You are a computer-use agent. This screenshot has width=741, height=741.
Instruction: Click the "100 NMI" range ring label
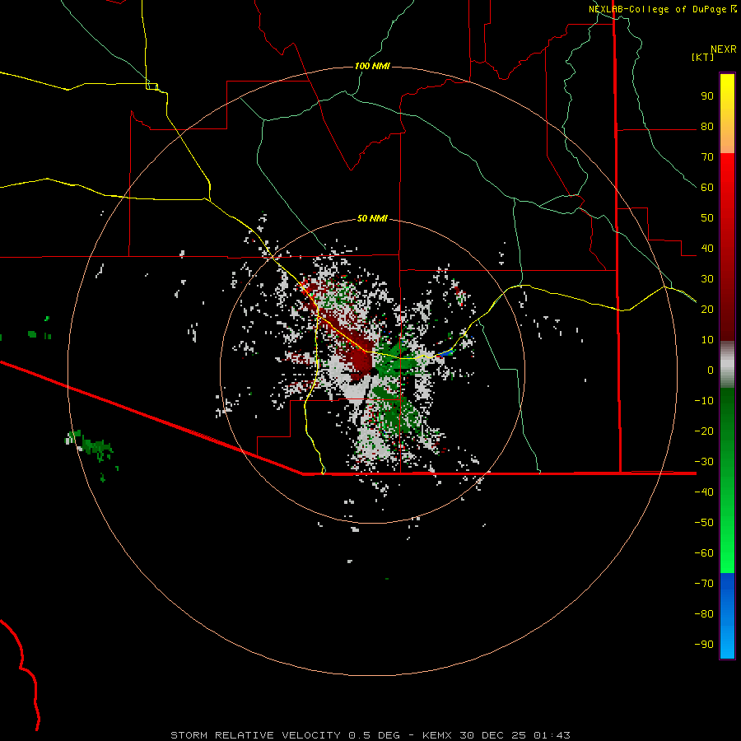372,66
